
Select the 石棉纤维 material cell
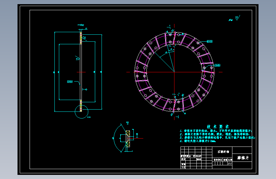pyautogui.click(x=222, y=152)
